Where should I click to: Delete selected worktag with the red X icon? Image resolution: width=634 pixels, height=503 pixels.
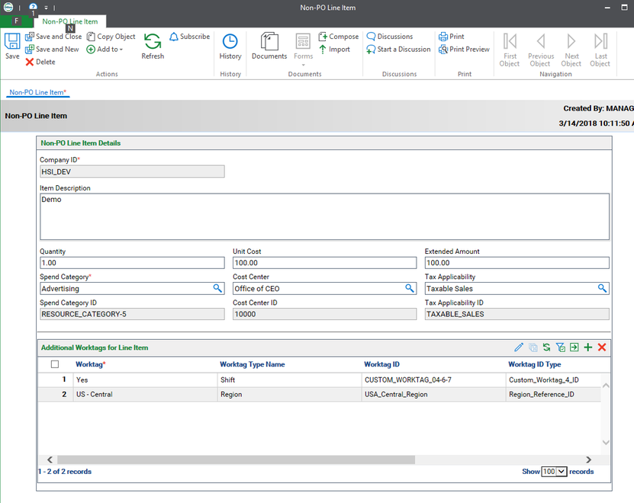(602, 347)
